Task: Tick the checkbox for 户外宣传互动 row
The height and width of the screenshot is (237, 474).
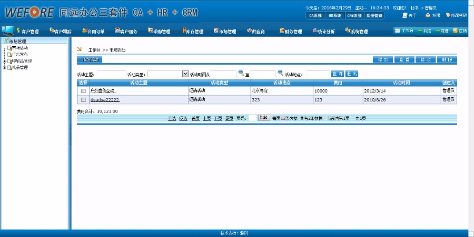Action: click(83, 91)
